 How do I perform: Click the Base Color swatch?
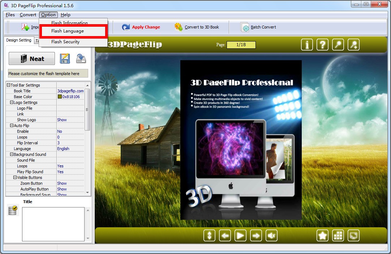click(60, 97)
